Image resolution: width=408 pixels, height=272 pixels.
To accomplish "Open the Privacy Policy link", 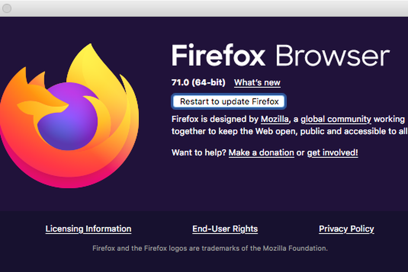I will pyautogui.click(x=346, y=229).
